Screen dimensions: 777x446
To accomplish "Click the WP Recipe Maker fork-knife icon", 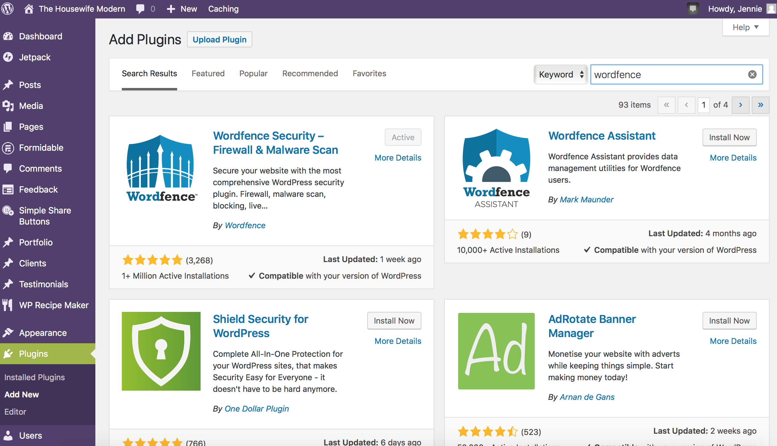I will tap(8, 305).
